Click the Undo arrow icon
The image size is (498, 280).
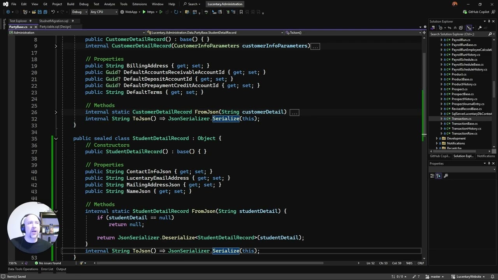[53, 12]
